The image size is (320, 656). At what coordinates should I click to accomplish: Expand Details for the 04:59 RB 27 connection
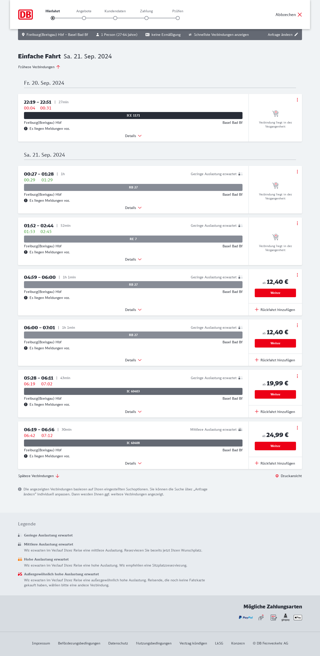[133, 310]
